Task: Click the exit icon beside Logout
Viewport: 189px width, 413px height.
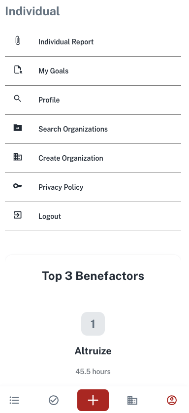Action: click(x=18, y=215)
